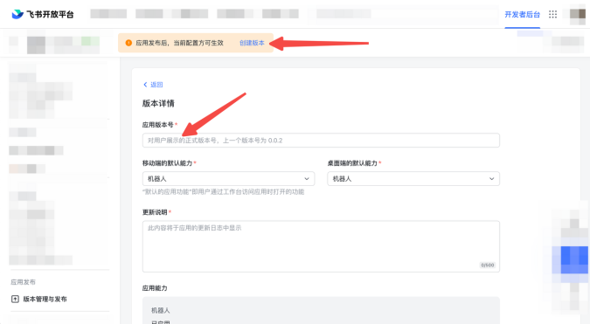The image size is (590, 324).
Task: Open the apps grid icon
Action: coord(552,14)
